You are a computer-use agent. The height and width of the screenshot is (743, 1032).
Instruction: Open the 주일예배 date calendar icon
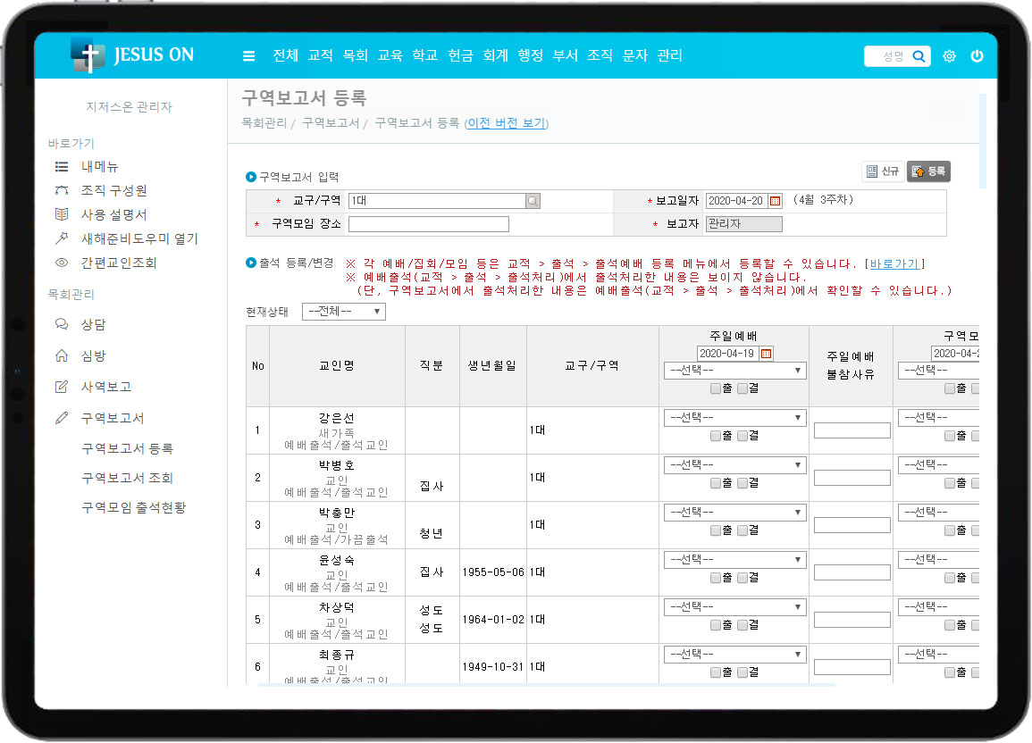point(767,354)
